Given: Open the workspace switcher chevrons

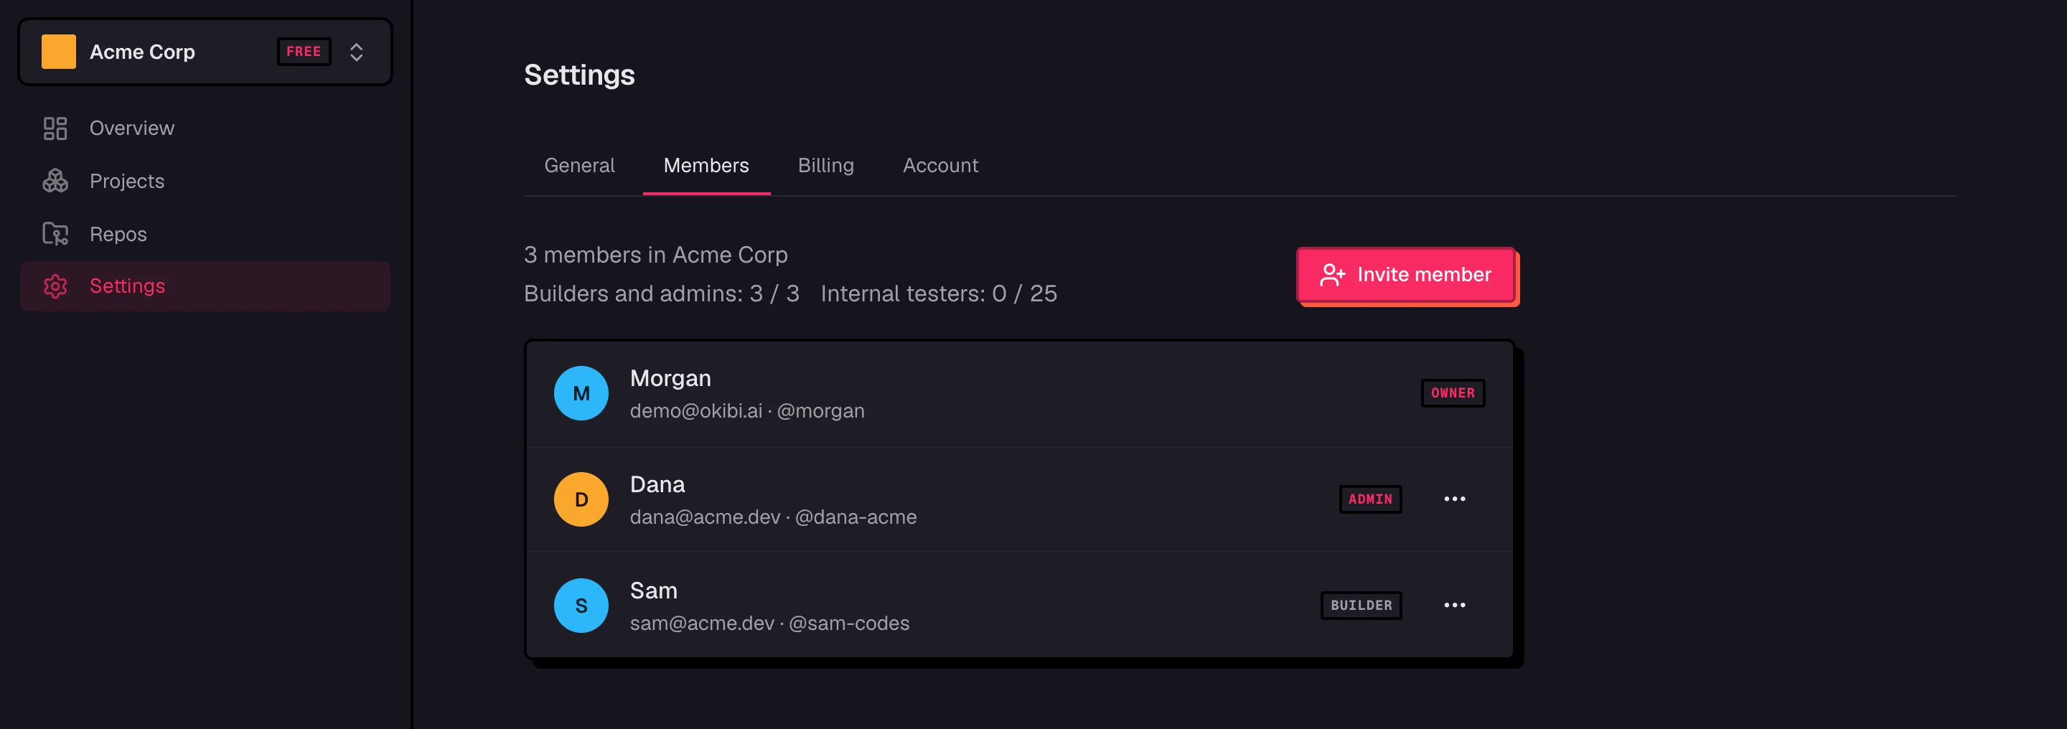Looking at the screenshot, I should click(356, 52).
